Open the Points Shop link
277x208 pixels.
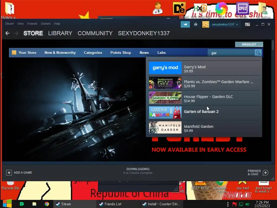tap(121, 53)
